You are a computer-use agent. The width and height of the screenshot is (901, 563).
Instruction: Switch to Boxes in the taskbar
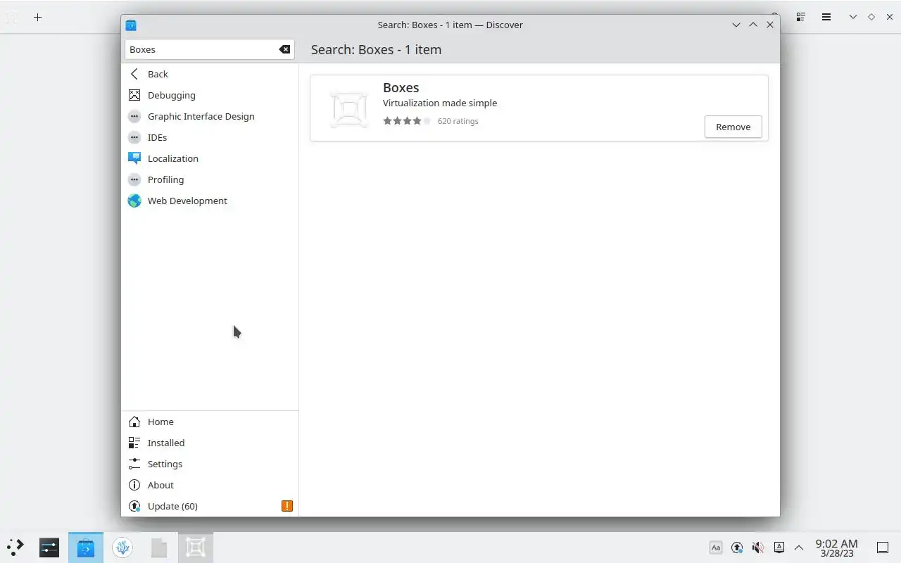[196, 548]
